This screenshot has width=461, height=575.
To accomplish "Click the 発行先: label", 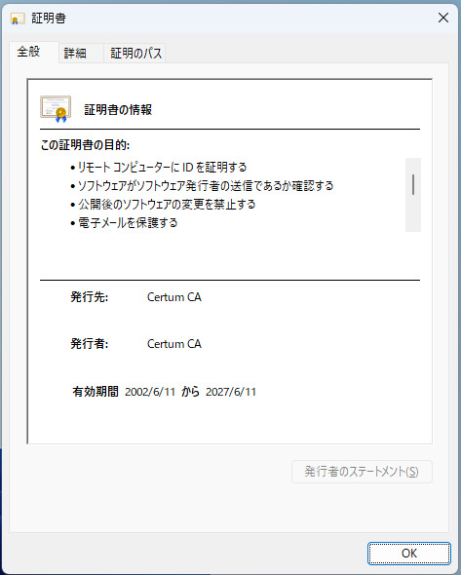I will point(90,296).
